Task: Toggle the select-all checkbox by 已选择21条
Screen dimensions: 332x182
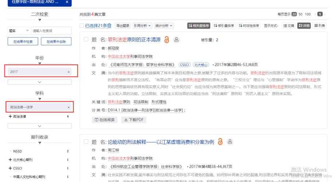Action: tap(82, 26)
